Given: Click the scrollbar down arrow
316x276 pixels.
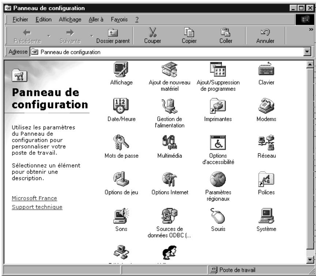Looking at the screenshot, I should pyautogui.click(x=310, y=260).
